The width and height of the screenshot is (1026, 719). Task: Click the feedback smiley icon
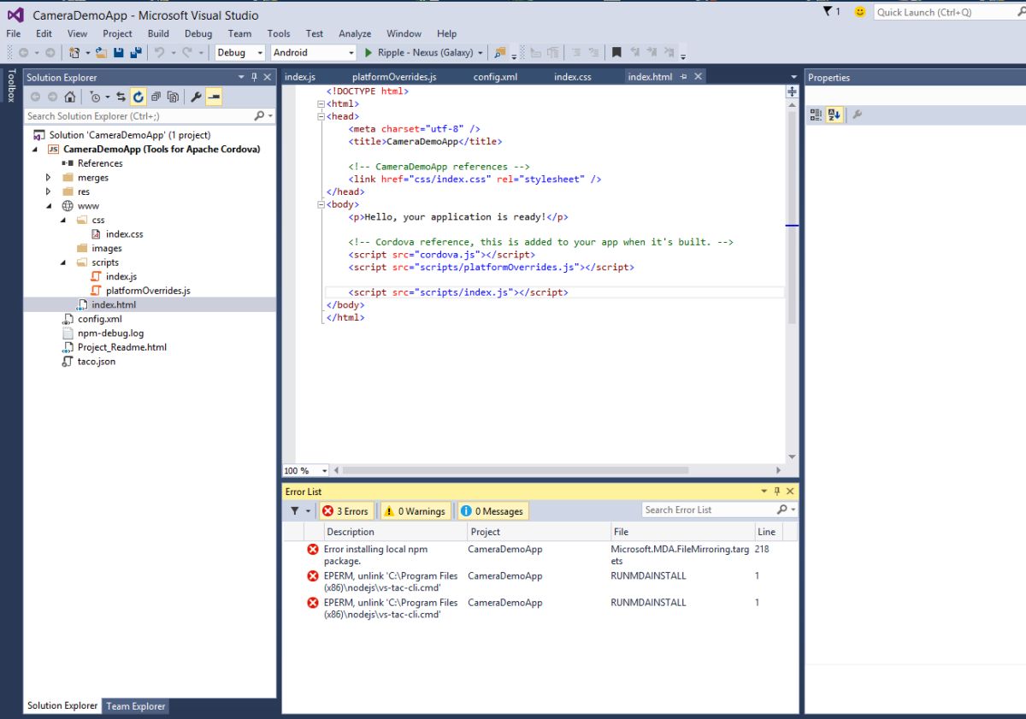tap(859, 12)
